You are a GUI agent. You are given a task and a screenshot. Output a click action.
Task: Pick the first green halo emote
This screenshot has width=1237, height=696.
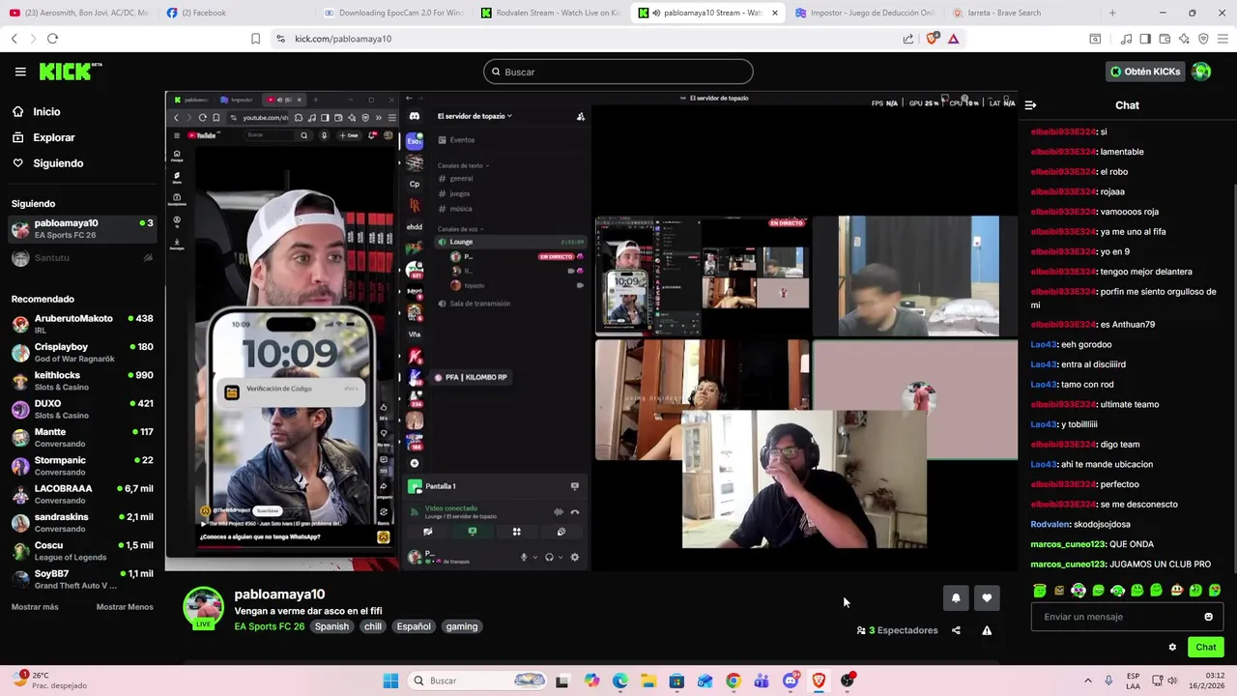click(x=1040, y=591)
